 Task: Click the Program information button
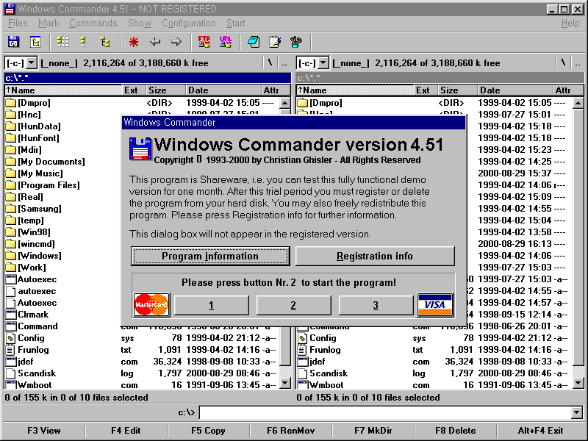point(210,256)
